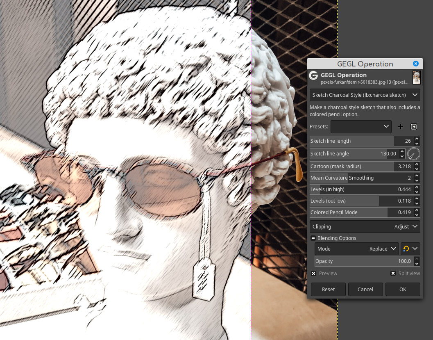This screenshot has height=340, width=433.
Task: Increase Levels (in high) value
Action: pyautogui.click(x=417, y=187)
